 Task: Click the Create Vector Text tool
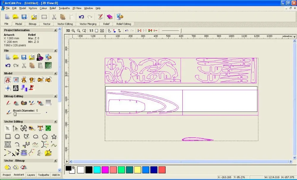[x=40, y=128]
